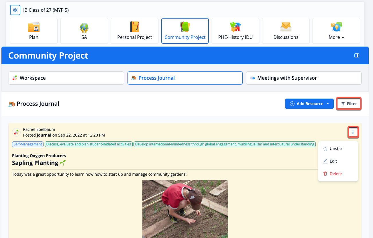Click Rachel Epelbaum's avatar icon
This screenshot has width=373, height=238.
(x=16, y=132)
